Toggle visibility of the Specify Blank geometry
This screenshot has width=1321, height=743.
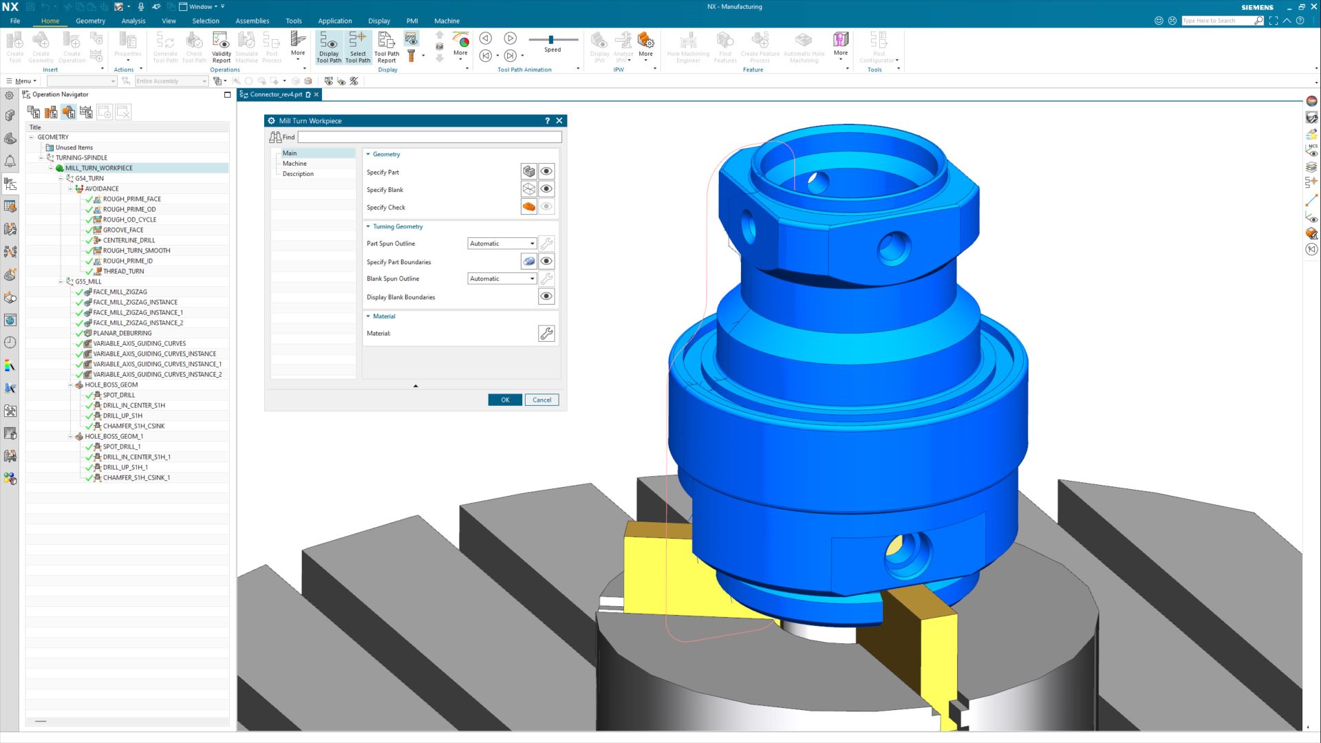point(546,189)
